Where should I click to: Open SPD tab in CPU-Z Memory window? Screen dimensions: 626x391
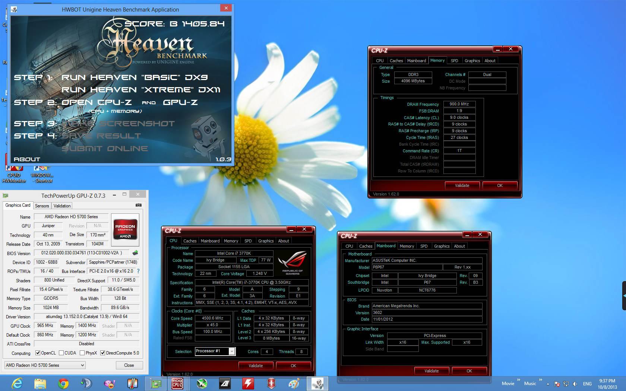coord(454,61)
